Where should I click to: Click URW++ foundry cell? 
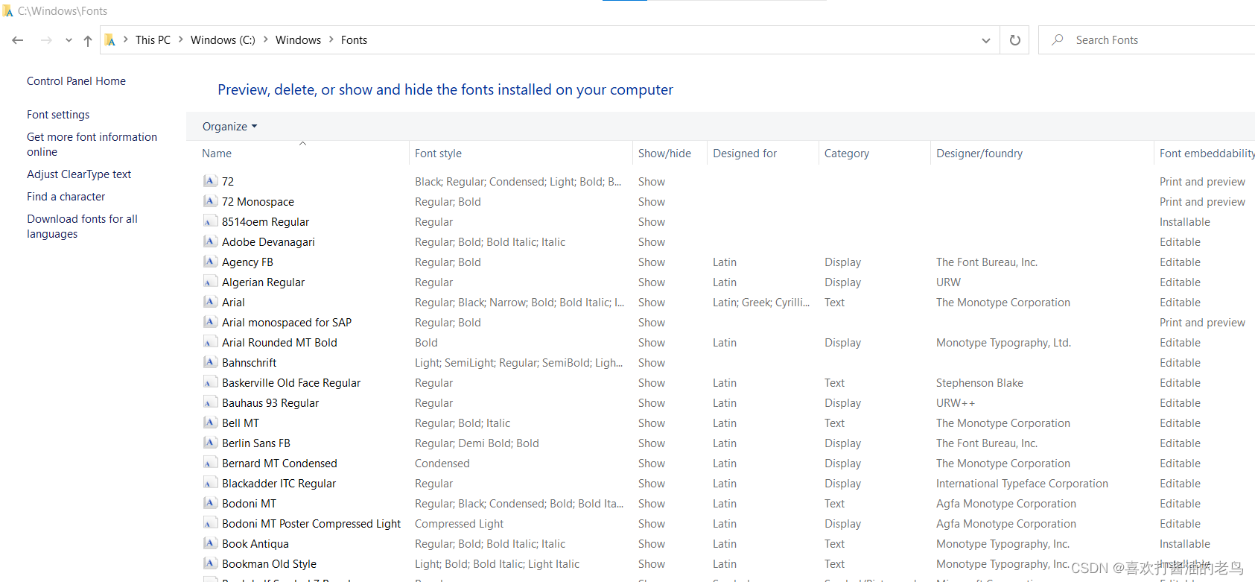click(956, 403)
